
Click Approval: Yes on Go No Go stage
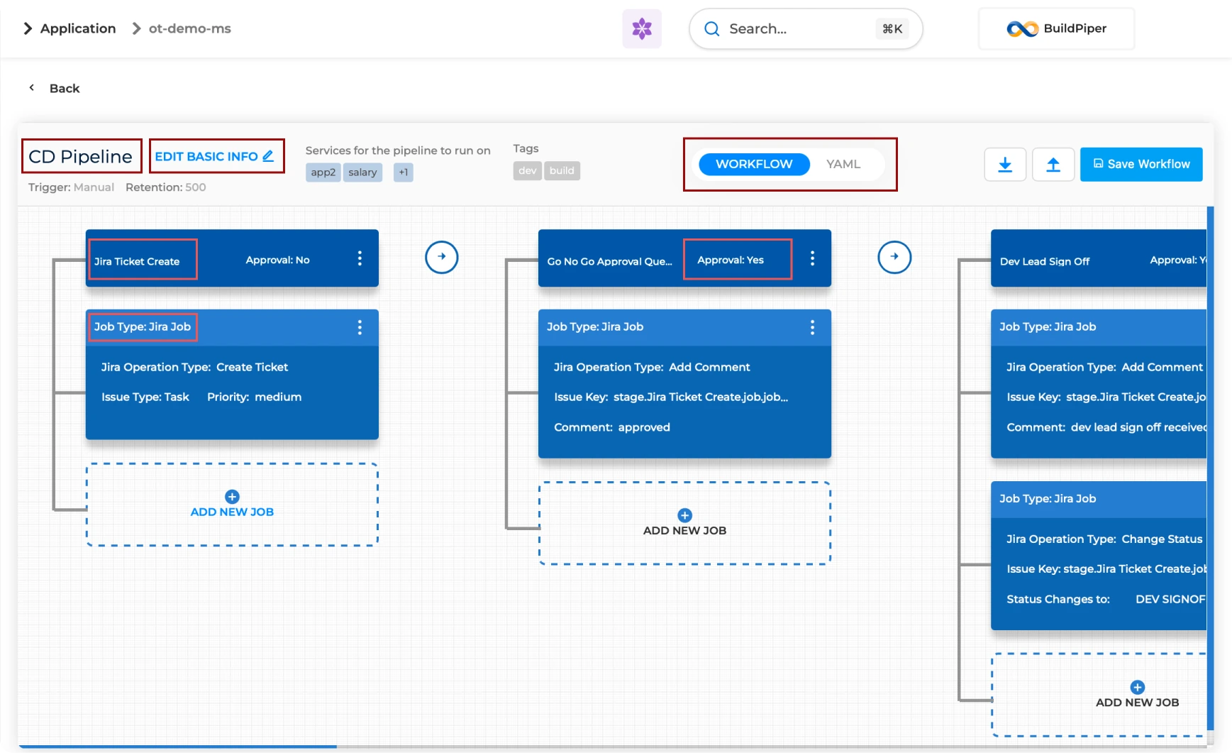[731, 260]
